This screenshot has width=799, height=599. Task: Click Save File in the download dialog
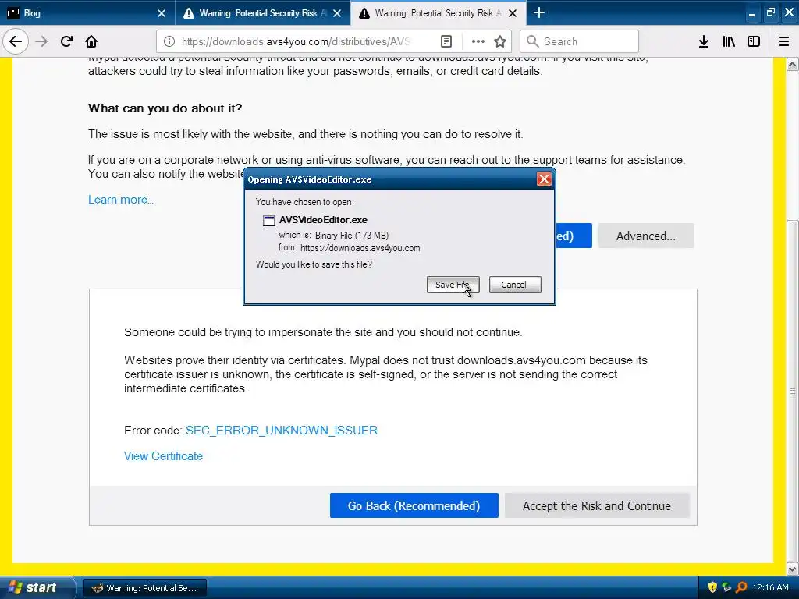coord(453,285)
